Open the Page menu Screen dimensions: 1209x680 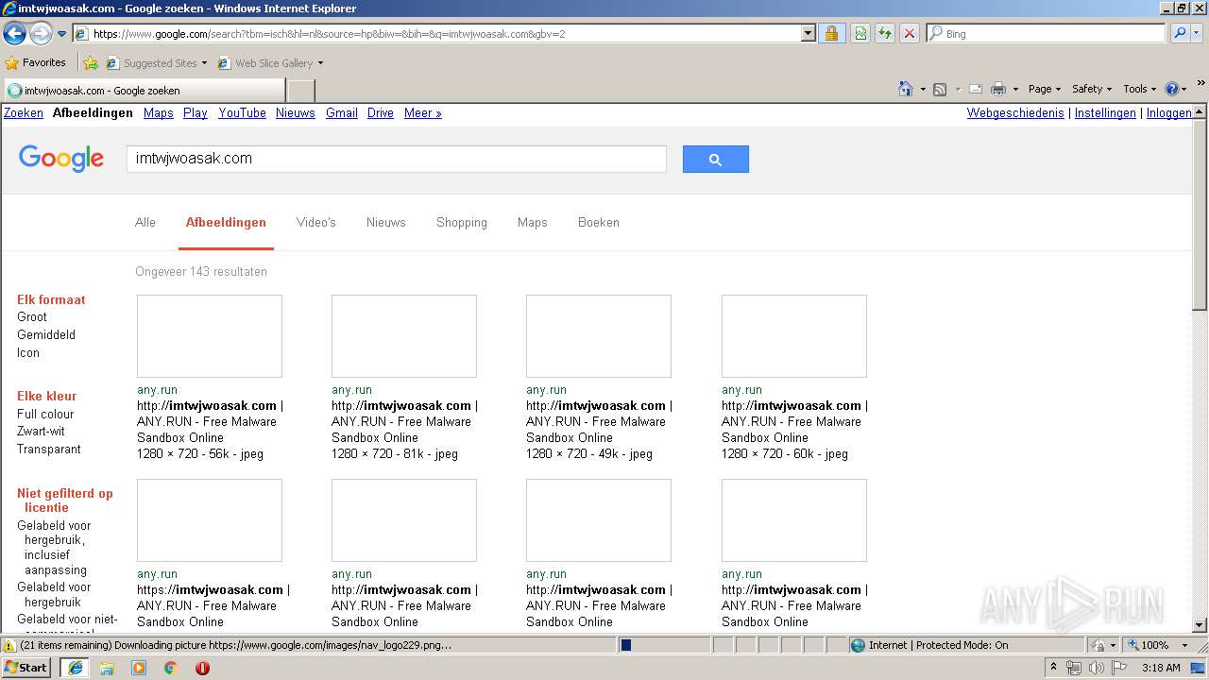[x=1044, y=89]
